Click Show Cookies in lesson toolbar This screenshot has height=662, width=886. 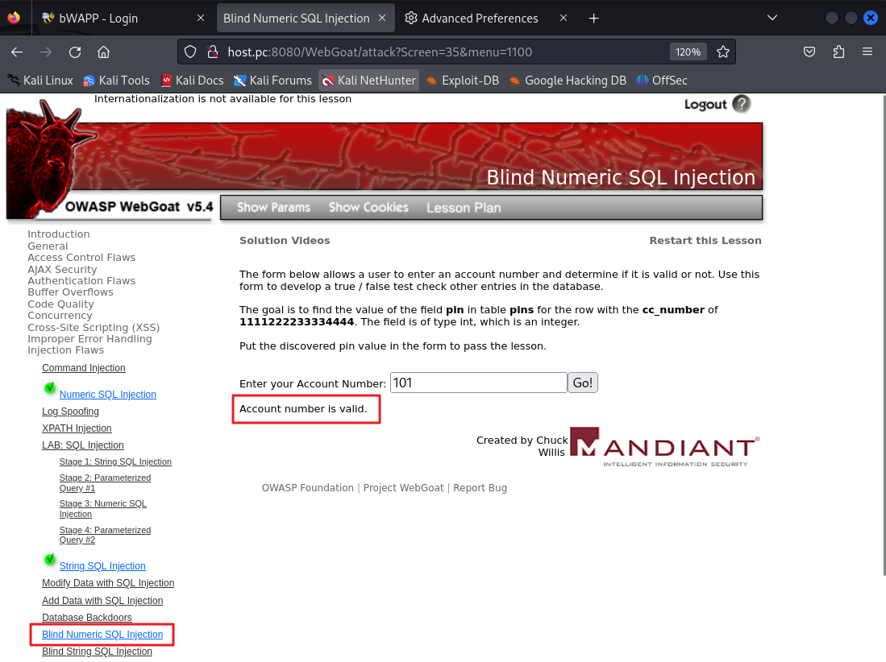(x=368, y=208)
